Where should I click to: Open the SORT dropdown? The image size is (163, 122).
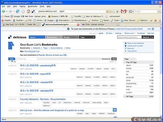point(113,62)
